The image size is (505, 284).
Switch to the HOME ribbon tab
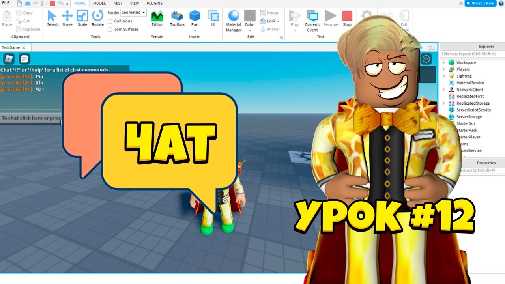click(80, 3)
